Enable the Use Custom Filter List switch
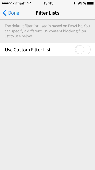The width and height of the screenshot is (95, 170). pos(83,50)
